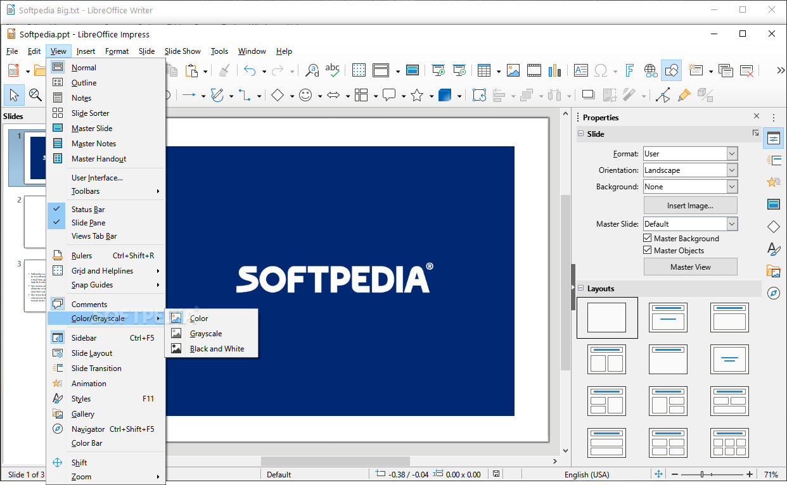Toggle the Display Grid toolbar icon
787x485 pixels.
(359, 70)
